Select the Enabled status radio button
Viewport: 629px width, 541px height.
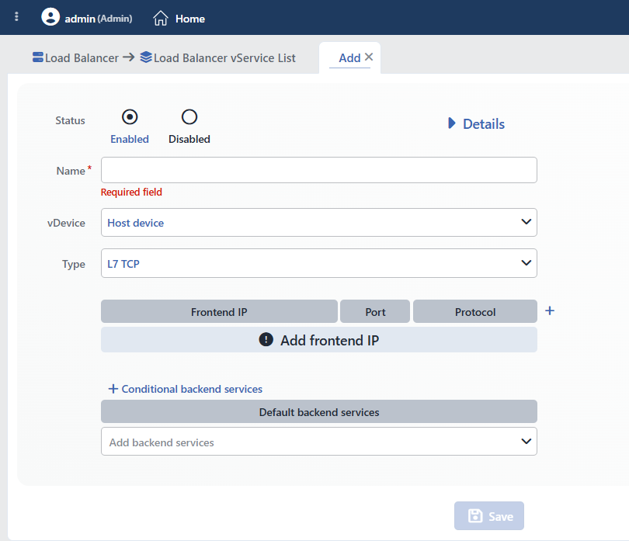130,117
